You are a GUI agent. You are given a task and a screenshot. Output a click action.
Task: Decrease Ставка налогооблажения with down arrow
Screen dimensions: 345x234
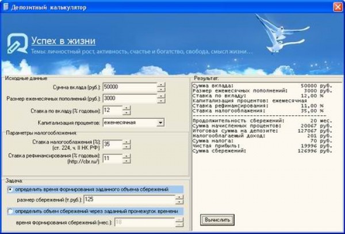coord(126,147)
